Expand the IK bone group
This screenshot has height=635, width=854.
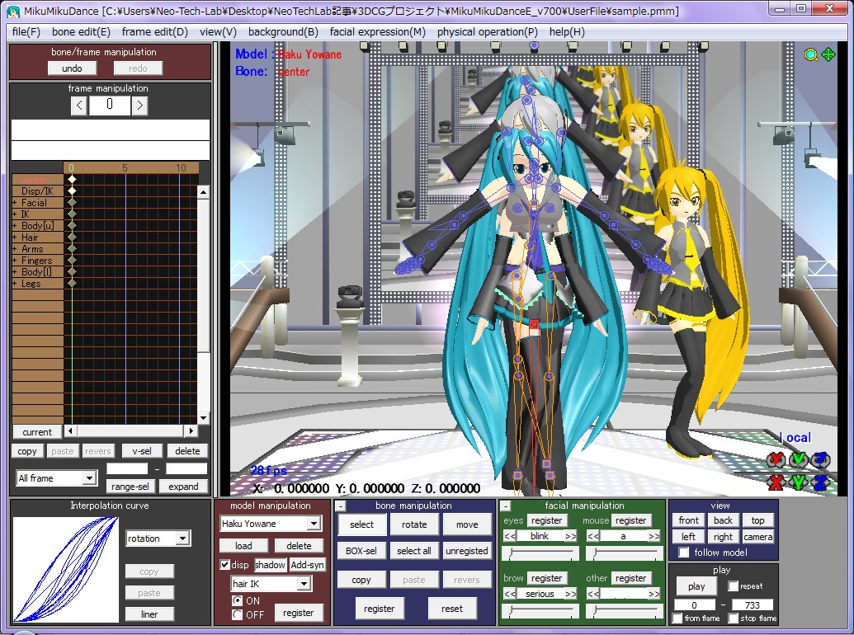click(15, 214)
